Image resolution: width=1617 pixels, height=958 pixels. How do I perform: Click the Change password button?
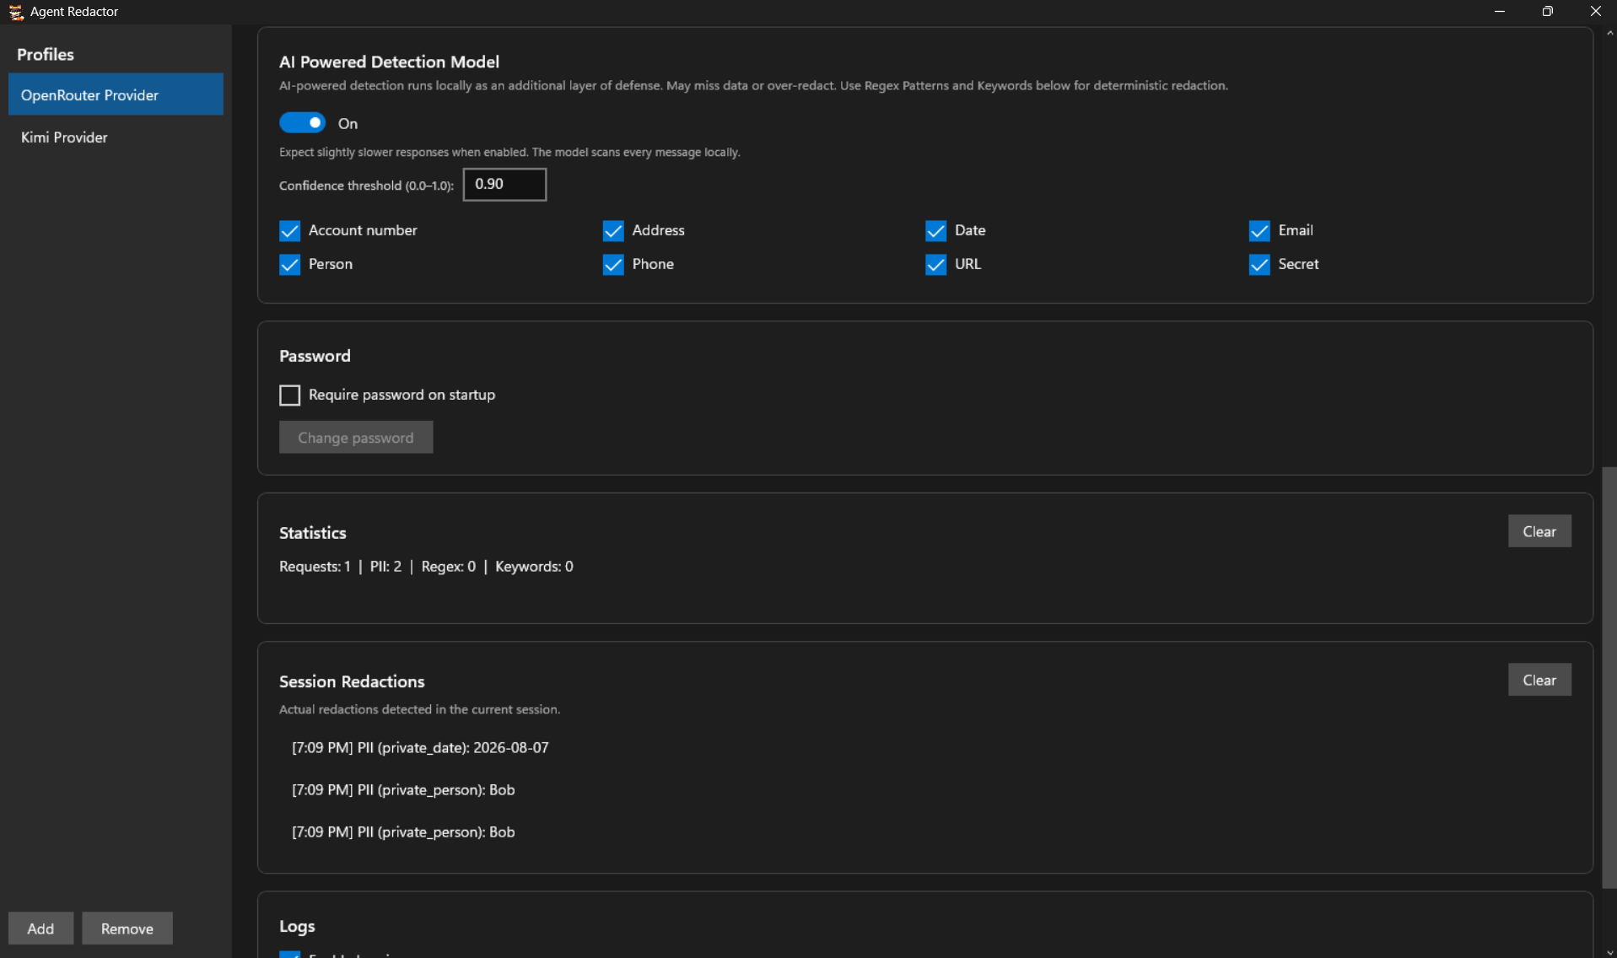click(356, 437)
